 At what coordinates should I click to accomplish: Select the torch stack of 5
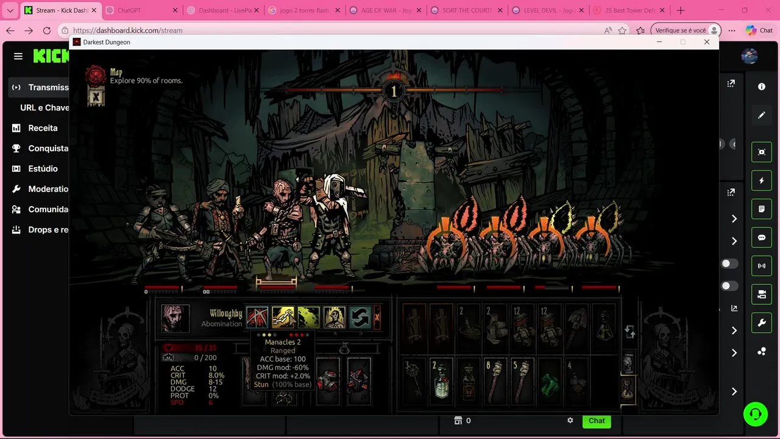(522, 380)
